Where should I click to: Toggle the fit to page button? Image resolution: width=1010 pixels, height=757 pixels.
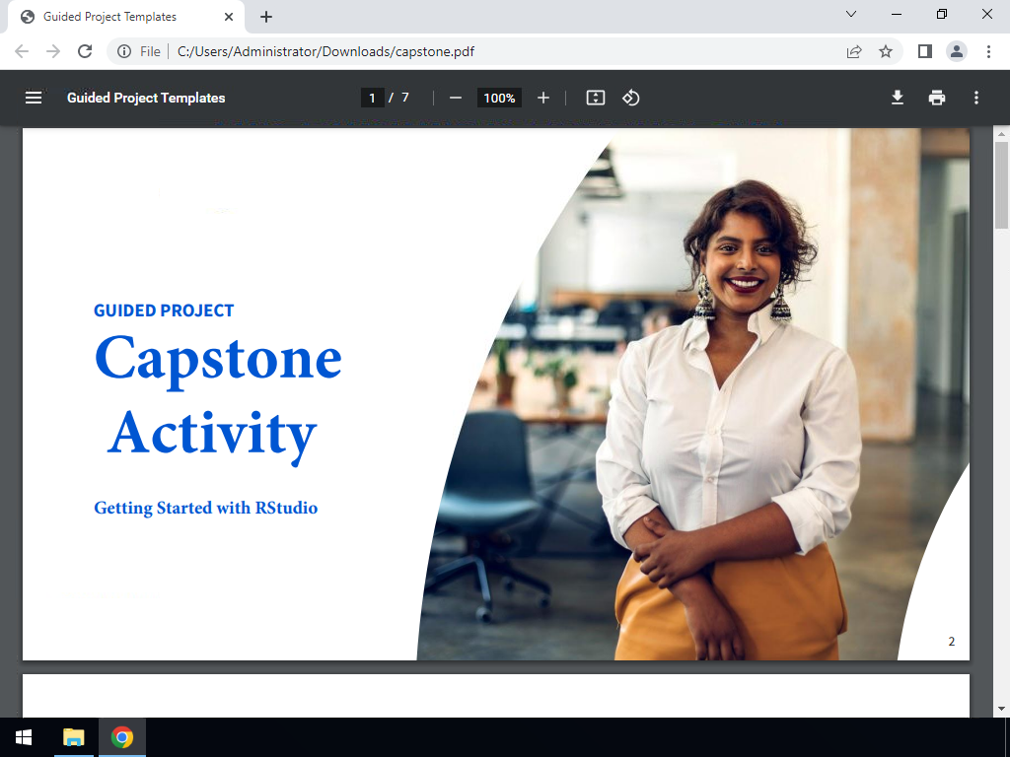(x=595, y=98)
